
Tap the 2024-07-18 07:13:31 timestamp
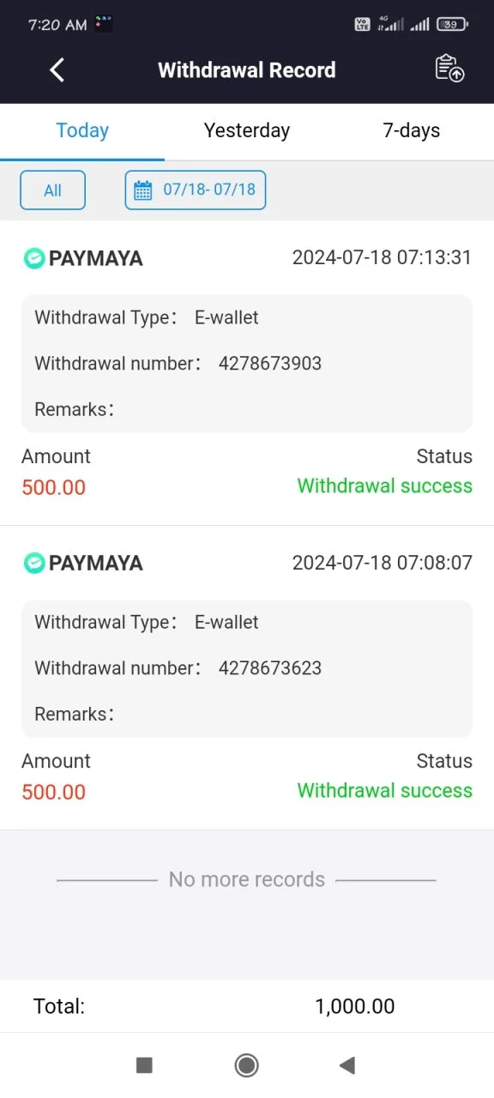click(x=383, y=257)
